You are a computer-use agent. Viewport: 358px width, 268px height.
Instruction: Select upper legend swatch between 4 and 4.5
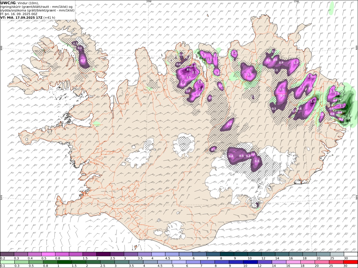[158, 254]
